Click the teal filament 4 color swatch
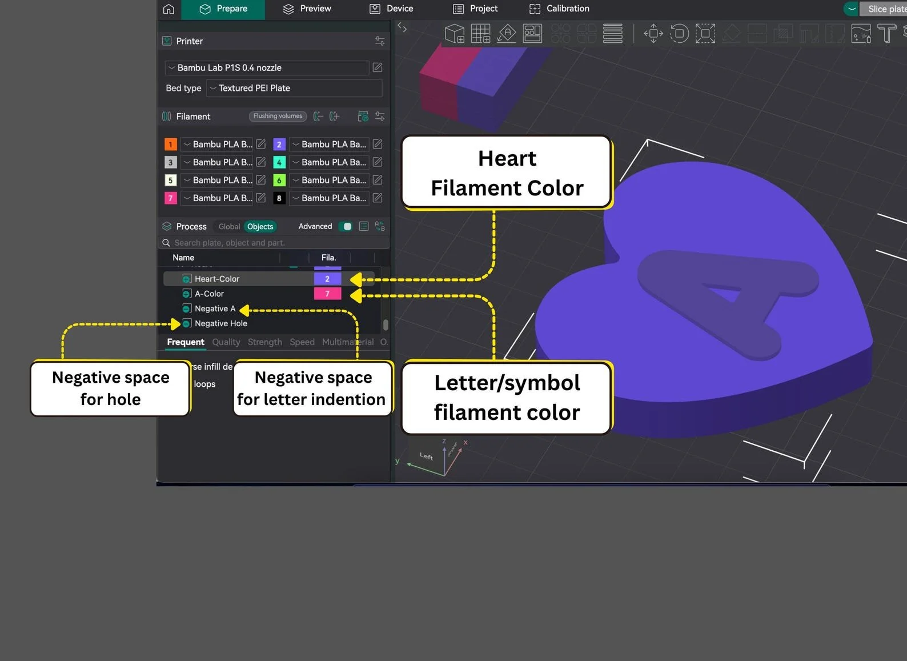This screenshot has width=907, height=661. point(279,162)
